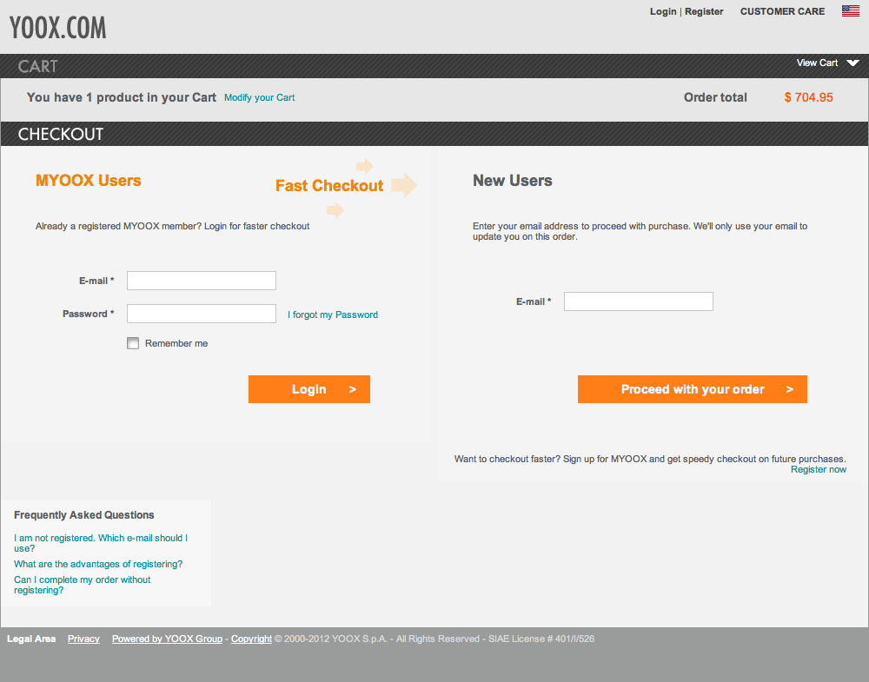The width and height of the screenshot is (869, 682).
Task: Click I forgot my Password
Action: point(333,315)
